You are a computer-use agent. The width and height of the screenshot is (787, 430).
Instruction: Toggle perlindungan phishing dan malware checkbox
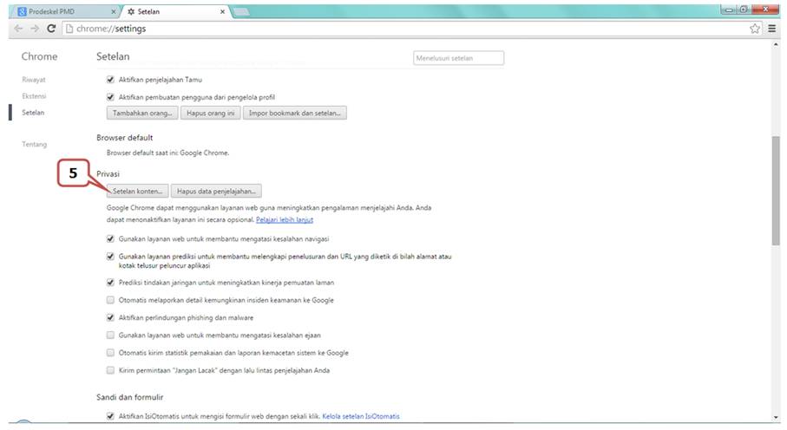(x=110, y=317)
